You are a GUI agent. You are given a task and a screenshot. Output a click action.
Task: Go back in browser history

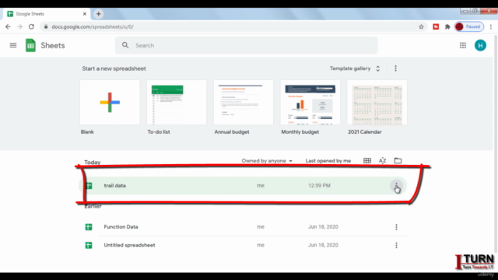8,26
